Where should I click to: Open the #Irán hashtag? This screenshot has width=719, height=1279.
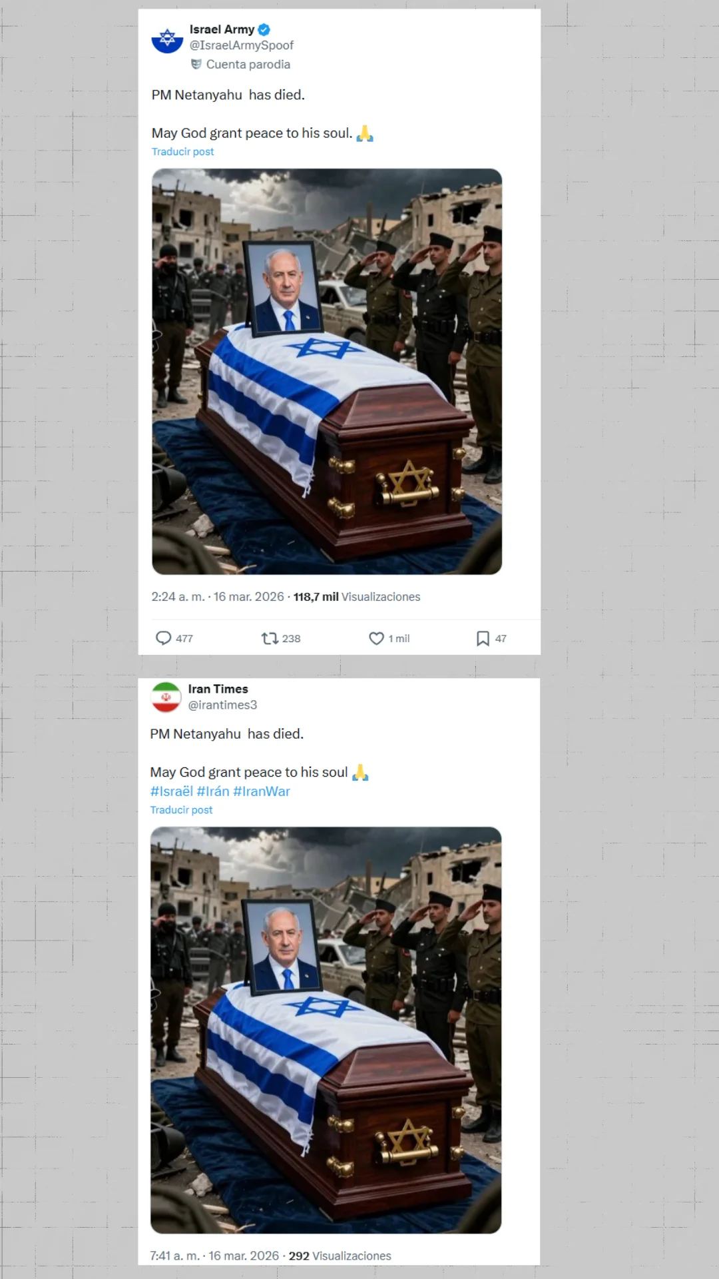pyautogui.click(x=213, y=791)
